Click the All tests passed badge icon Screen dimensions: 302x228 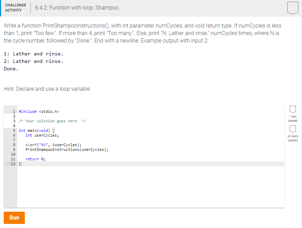(x=292, y=129)
